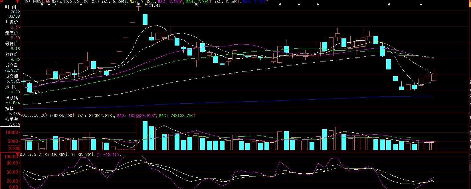Click the small red icon at the top-left corner
The width and height of the screenshot is (471, 189).
[1, 1]
